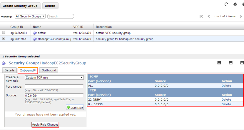Go to first page of items
The width and height of the screenshot is (244, 130).
(x=201, y=16)
